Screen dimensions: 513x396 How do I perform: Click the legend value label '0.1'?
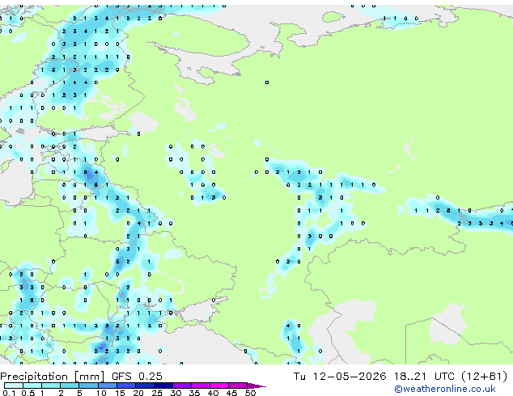9,393
